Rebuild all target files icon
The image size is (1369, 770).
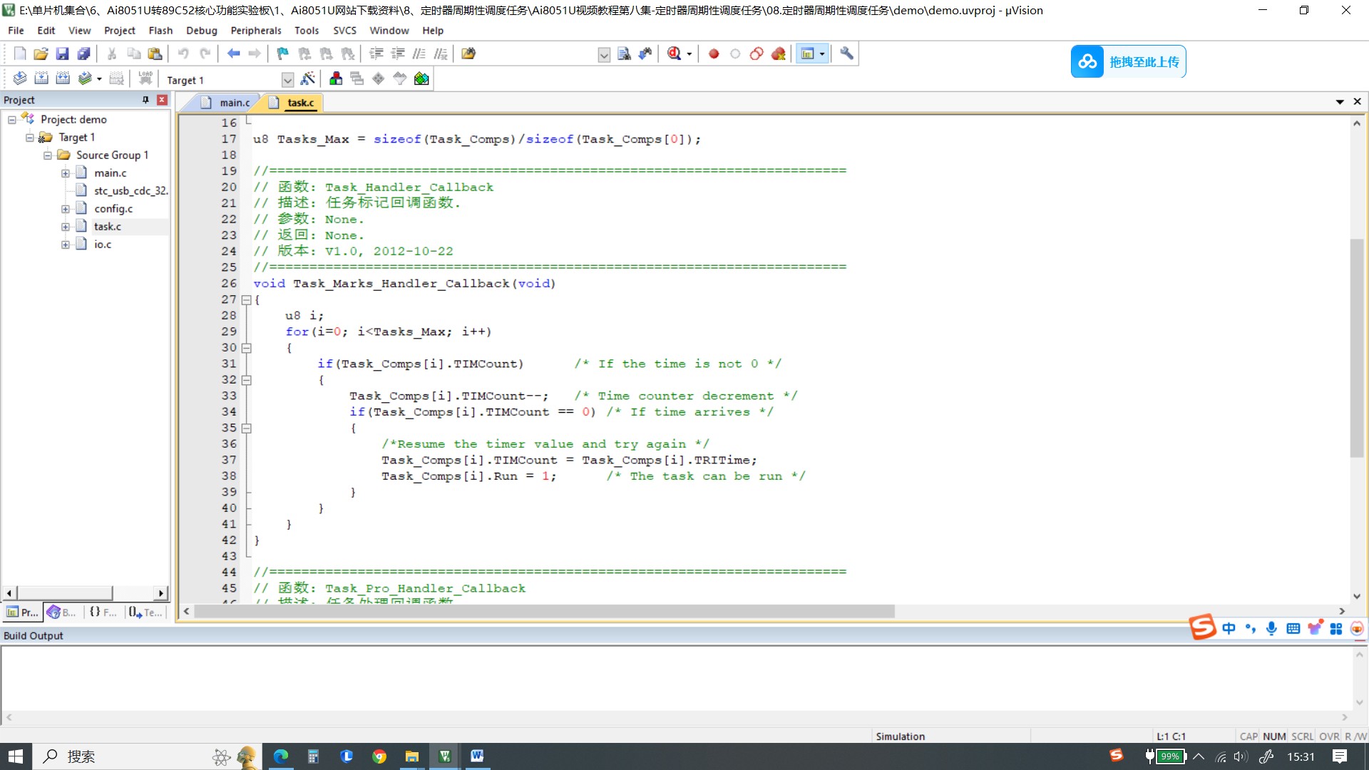(x=63, y=78)
